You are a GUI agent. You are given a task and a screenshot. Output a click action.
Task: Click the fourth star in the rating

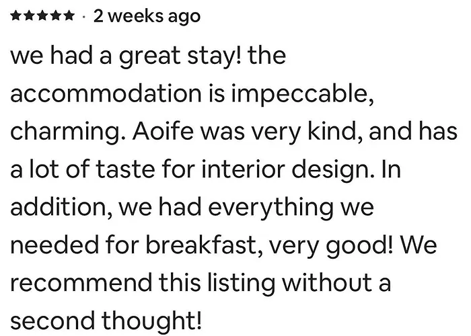(x=55, y=16)
